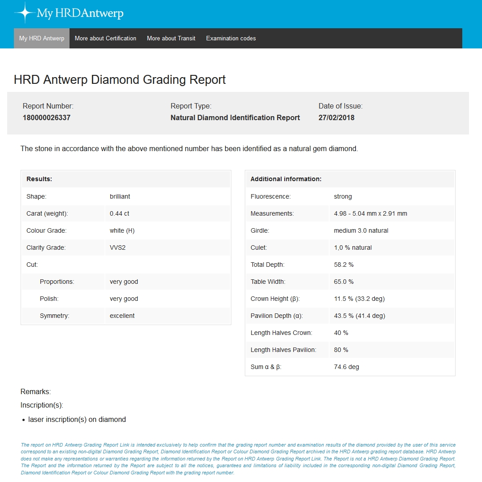Select the issue date 27/02/2018

coord(336,118)
